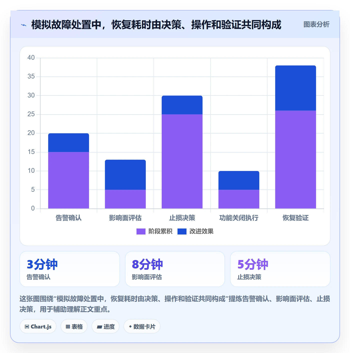
Task: Toggle the 阶段累积 legend purple swatch
Action: 141,231
